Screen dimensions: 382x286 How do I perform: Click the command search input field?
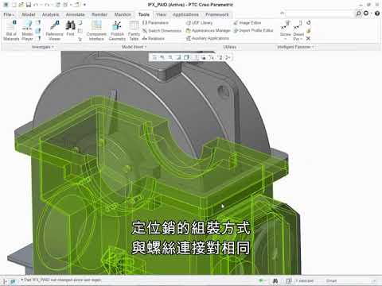320,14
